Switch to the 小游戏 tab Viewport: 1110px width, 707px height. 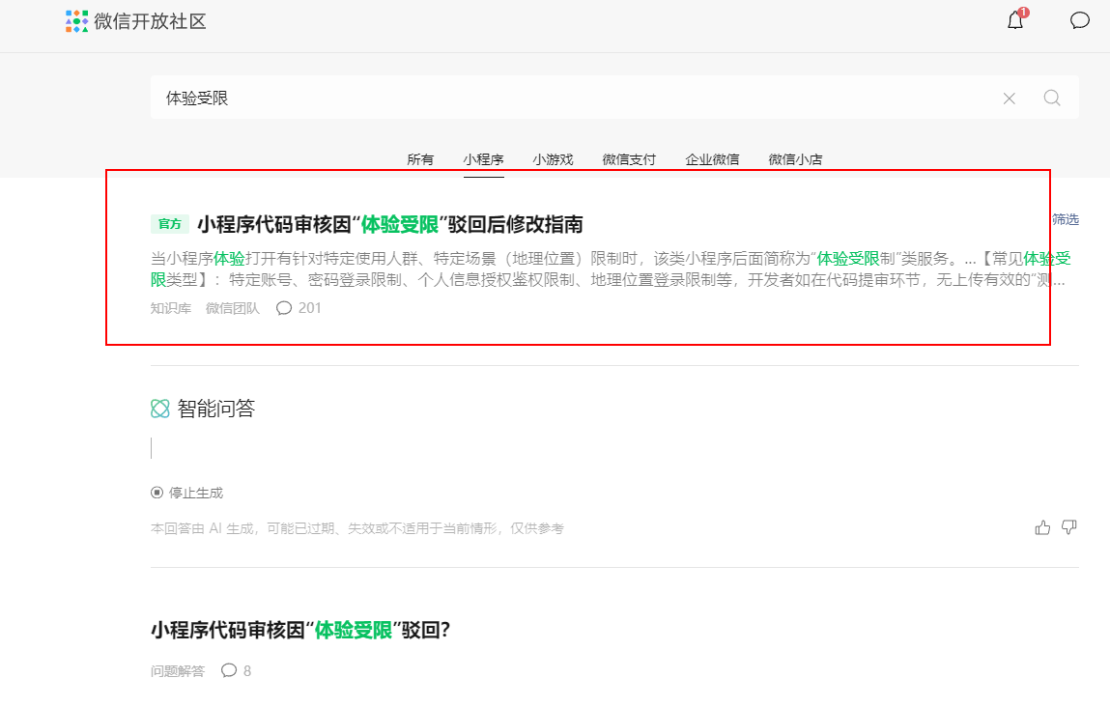pyautogui.click(x=553, y=159)
